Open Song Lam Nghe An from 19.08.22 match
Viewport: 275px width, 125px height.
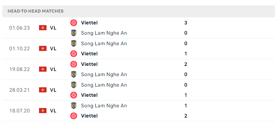[x=104, y=74]
